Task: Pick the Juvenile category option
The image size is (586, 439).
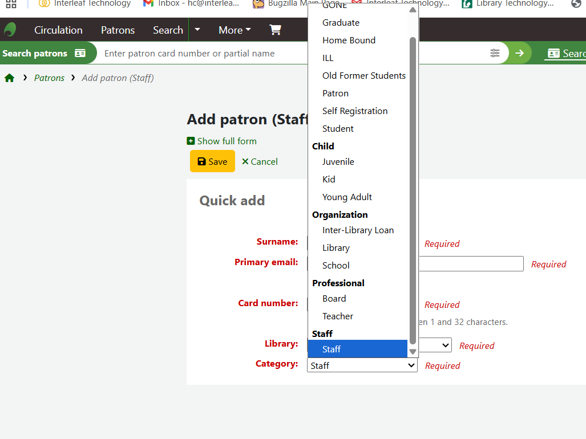Action: point(357,162)
